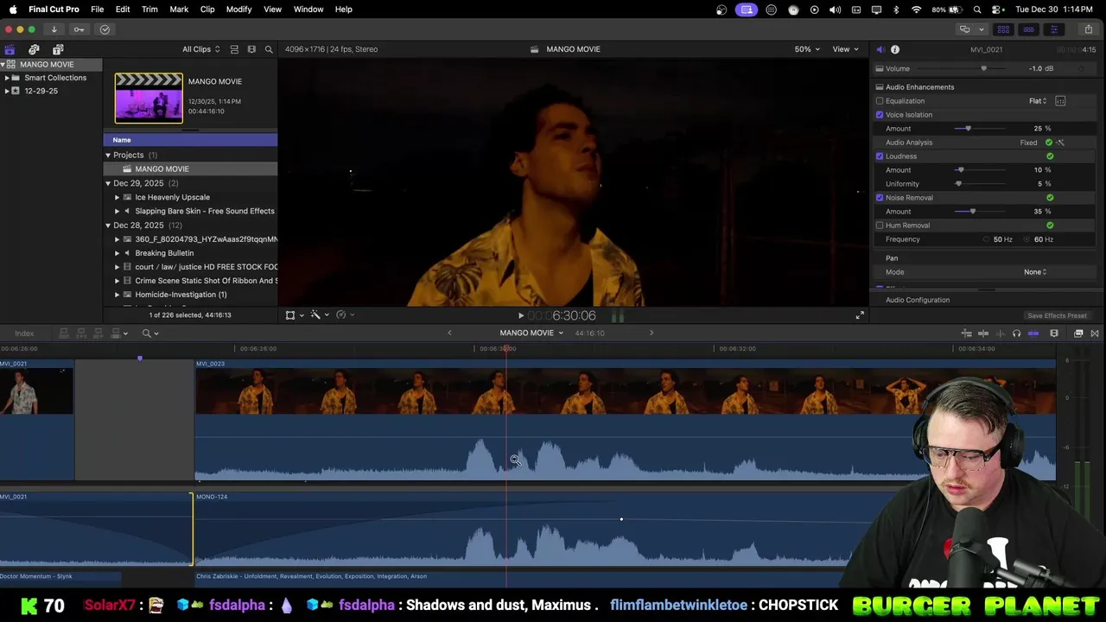Select the 50 Hz frequency radio button
1106x622 pixels.
pyautogui.click(x=987, y=239)
